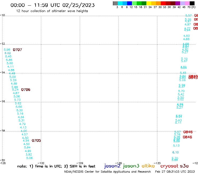Click the cyan swatch in the wave height legend
The height and width of the screenshot is (174, 198).
point(120,3)
